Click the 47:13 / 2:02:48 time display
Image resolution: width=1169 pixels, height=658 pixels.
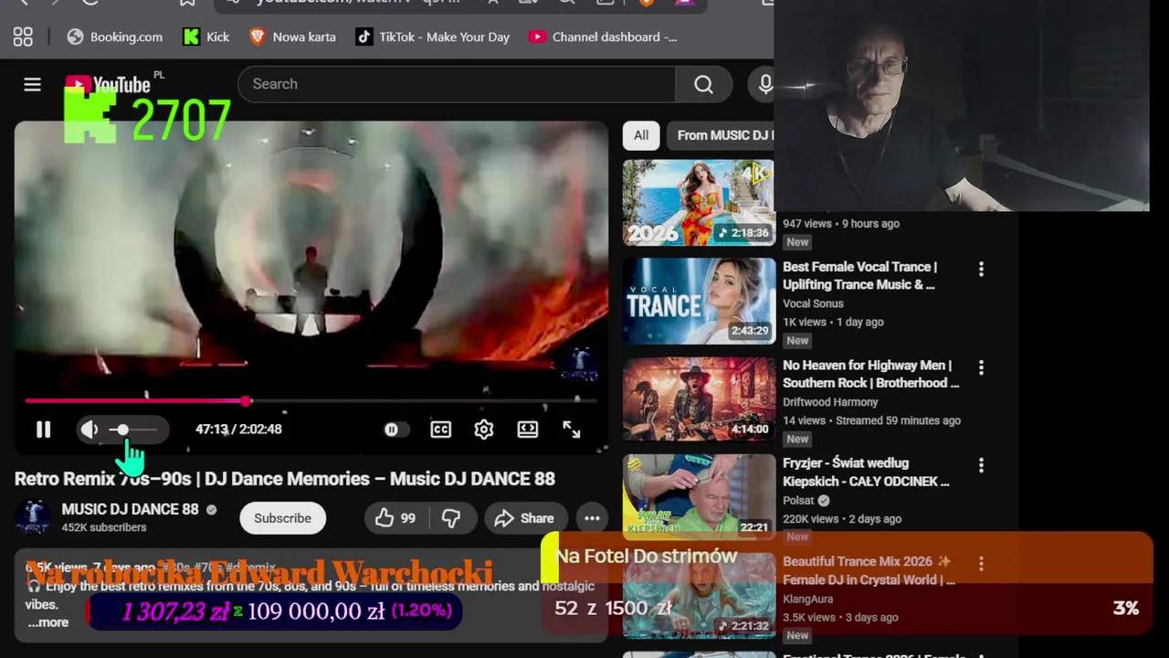click(x=238, y=430)
